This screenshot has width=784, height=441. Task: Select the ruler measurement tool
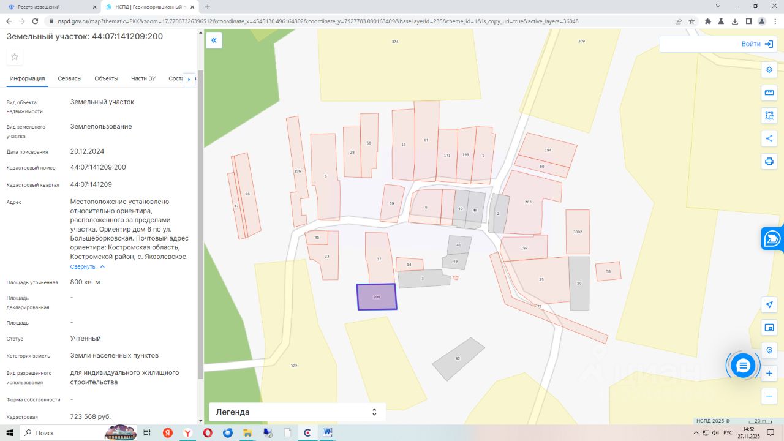point(769,92)
